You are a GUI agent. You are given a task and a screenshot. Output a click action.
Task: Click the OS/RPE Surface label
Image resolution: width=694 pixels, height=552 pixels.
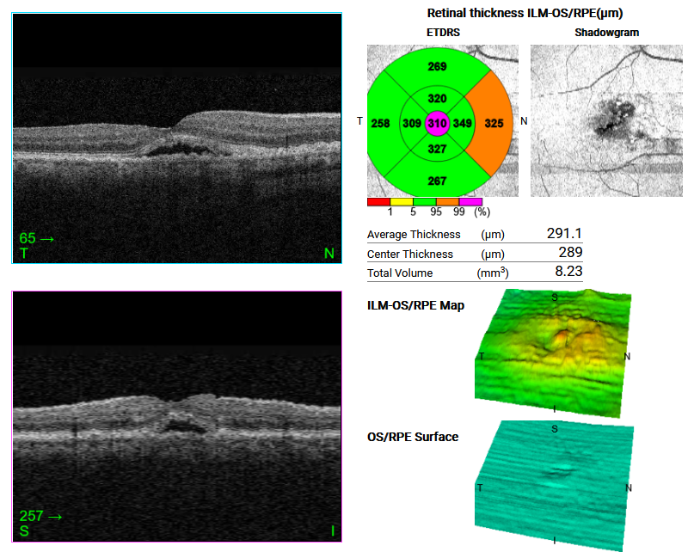click(413, 437)
